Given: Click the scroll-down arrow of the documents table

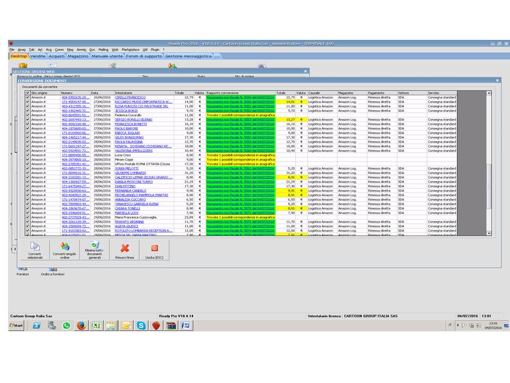Looking at the screenshot, I should (489, 234).
